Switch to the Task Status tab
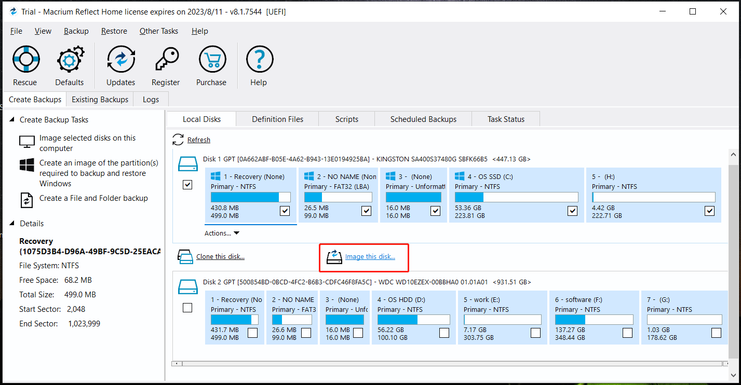Screen dimensions: 741x385 506,119
